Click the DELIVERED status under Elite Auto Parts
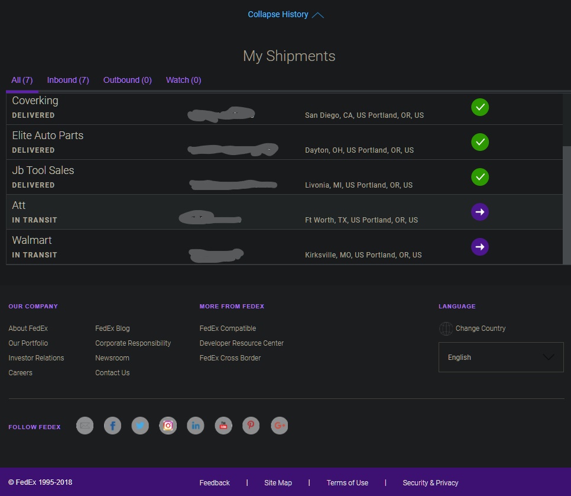The width and height of the screenshot is (571, 496). [33, 150]
